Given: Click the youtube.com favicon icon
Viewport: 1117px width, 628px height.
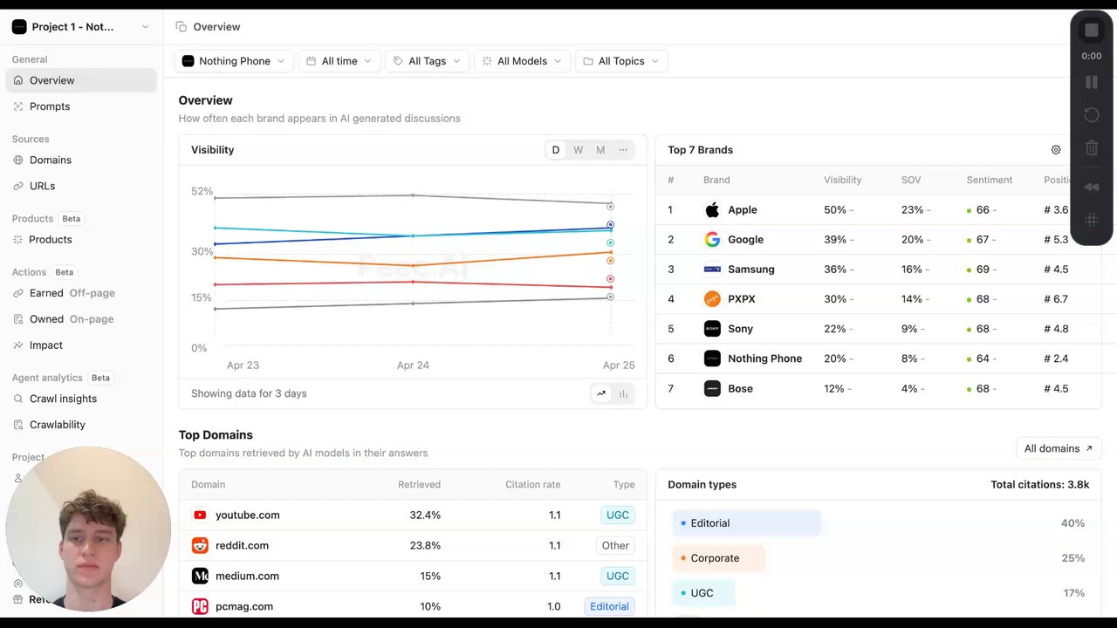Looking at the screenshot, I should click(200, 515).
